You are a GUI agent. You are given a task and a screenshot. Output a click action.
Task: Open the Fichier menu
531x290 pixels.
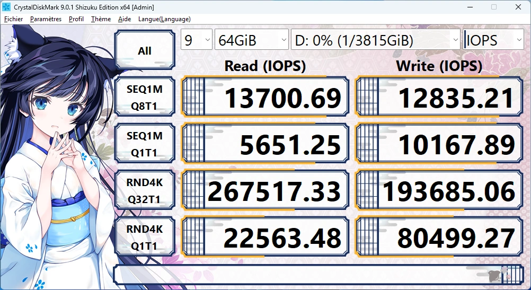click(x=14, y=19)
